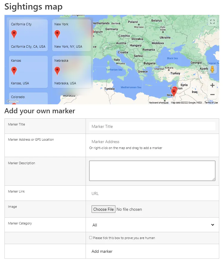
Task: Click the Marker Title input field
Action: coord(152,126)
